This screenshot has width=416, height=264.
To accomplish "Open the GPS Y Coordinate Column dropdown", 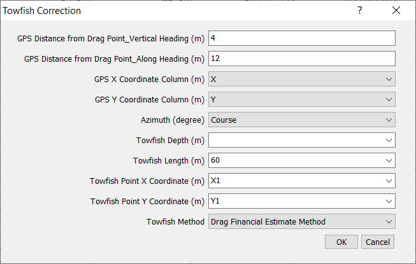I will click(x=302, y=99).
